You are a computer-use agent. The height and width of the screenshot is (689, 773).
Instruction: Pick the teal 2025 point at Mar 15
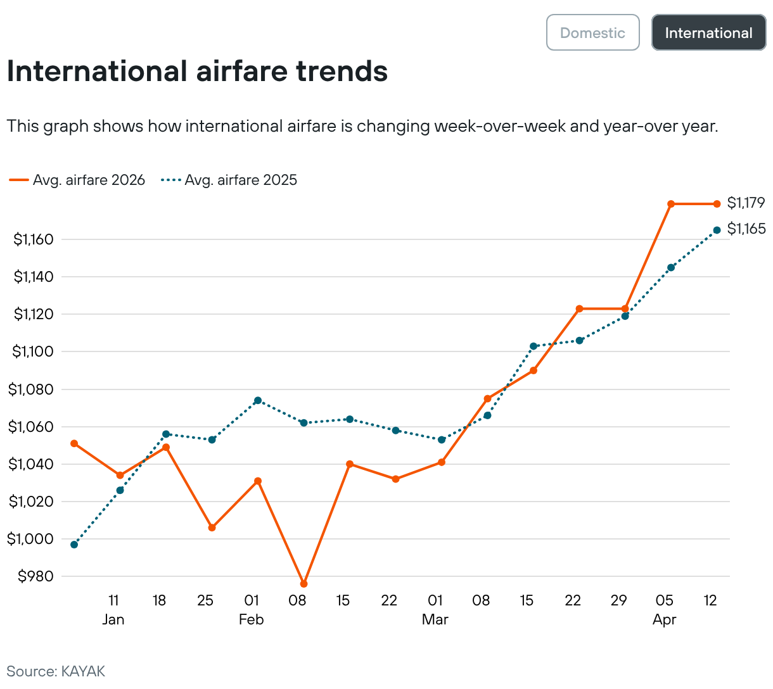pyautogui.click(x=533, y=346)
